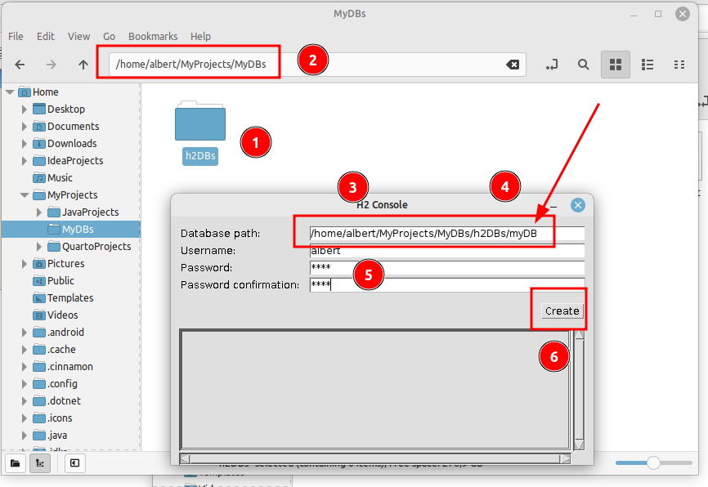708x487 pixels.
Task: Expand the Documents folder node
Action: [x=25, y=127]
